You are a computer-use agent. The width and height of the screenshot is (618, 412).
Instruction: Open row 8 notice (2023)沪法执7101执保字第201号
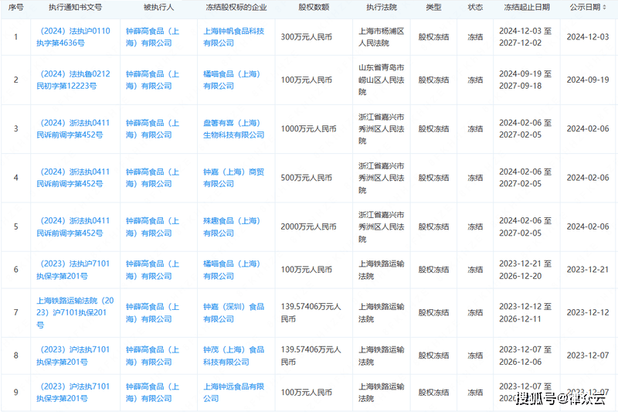(x=73, y=356)
